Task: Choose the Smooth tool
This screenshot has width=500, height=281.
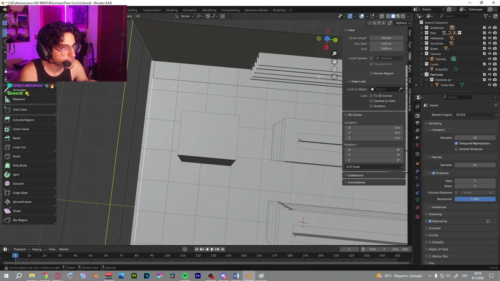Action: click(x=29, y=184)
